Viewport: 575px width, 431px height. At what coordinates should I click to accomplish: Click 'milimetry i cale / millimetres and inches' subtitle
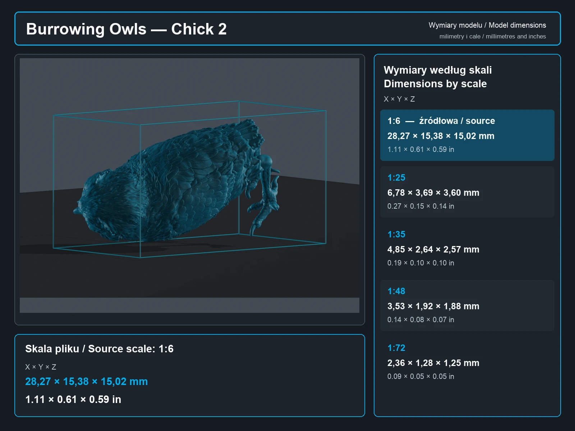492,36
